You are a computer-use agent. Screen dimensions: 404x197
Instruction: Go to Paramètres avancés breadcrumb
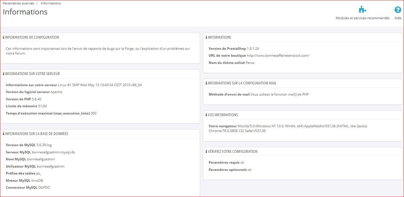18,3
